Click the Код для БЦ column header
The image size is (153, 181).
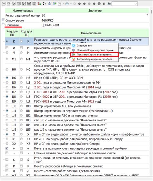[x=12, y=33]
